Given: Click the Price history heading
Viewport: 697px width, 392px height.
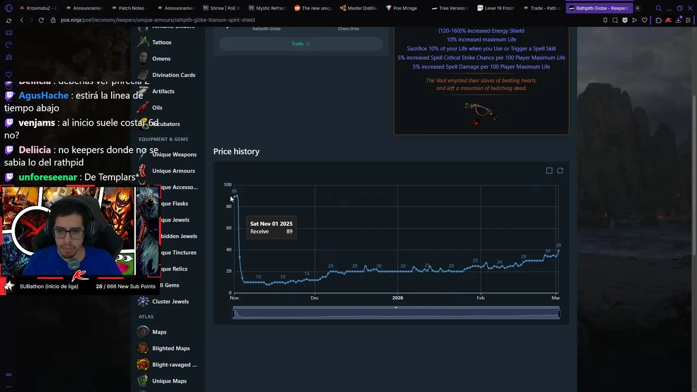Looking at the screenshot, I should coord(236,151).
